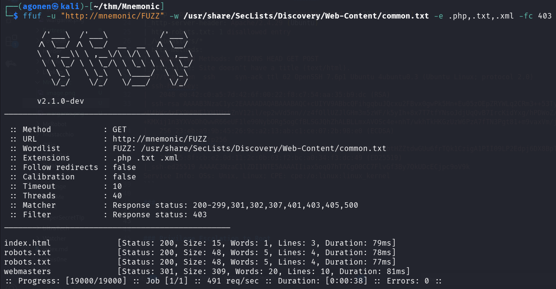The width and height of the screenshot is (556, 289).
Task: Click the version text v2.1.0-dev
Action: click(61, 101)
